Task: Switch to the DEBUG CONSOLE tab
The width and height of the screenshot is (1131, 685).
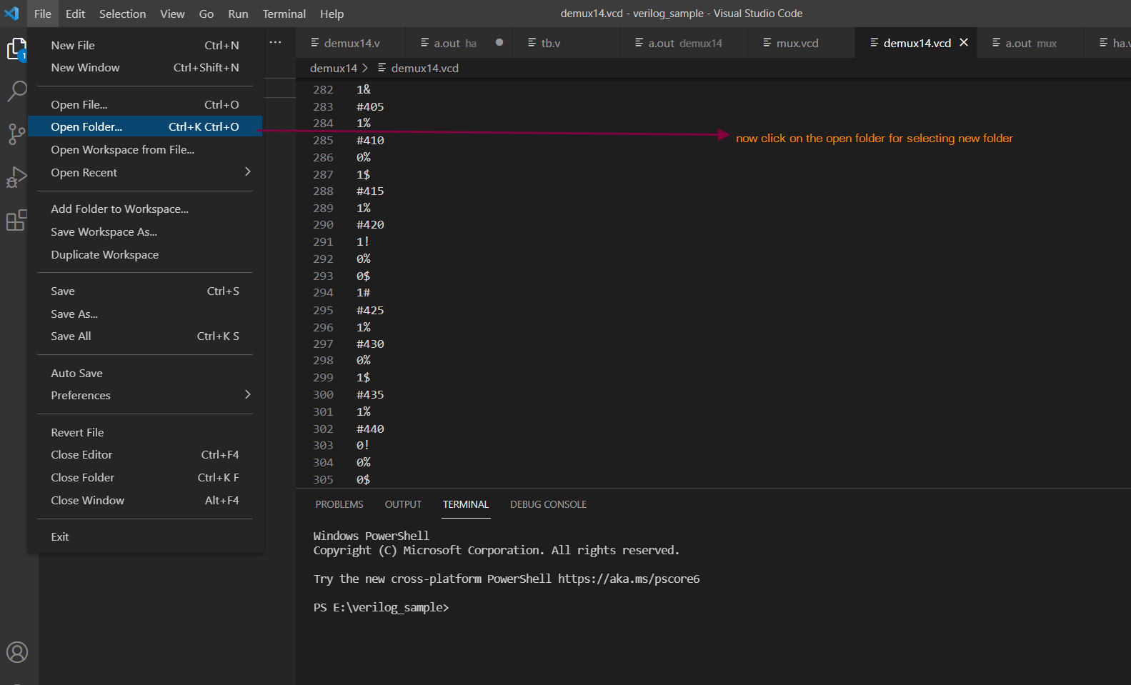Action: point(548,504)
